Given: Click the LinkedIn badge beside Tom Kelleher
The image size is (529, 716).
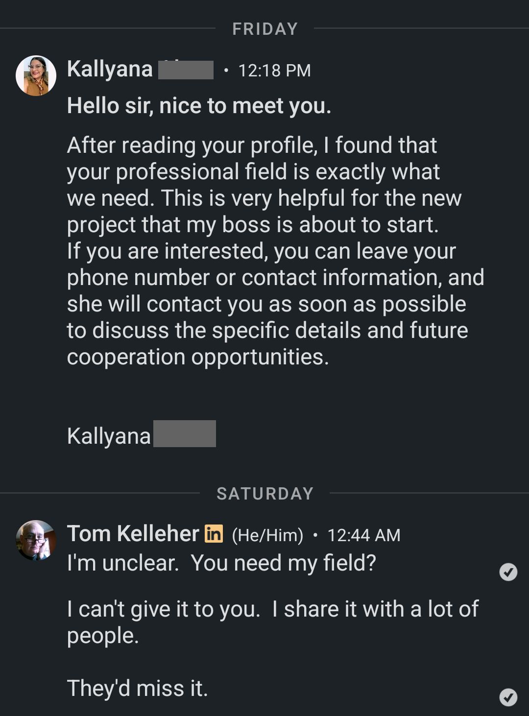Looking at the screenshot, I should [214, 534].
